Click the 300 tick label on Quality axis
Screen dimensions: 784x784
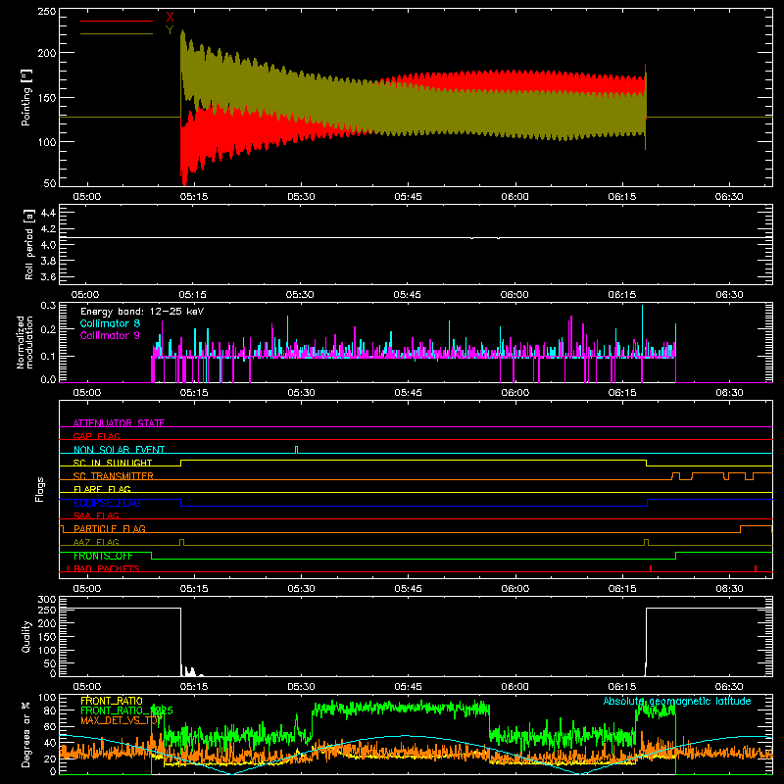pyautogui.click(x=47, y=599)
